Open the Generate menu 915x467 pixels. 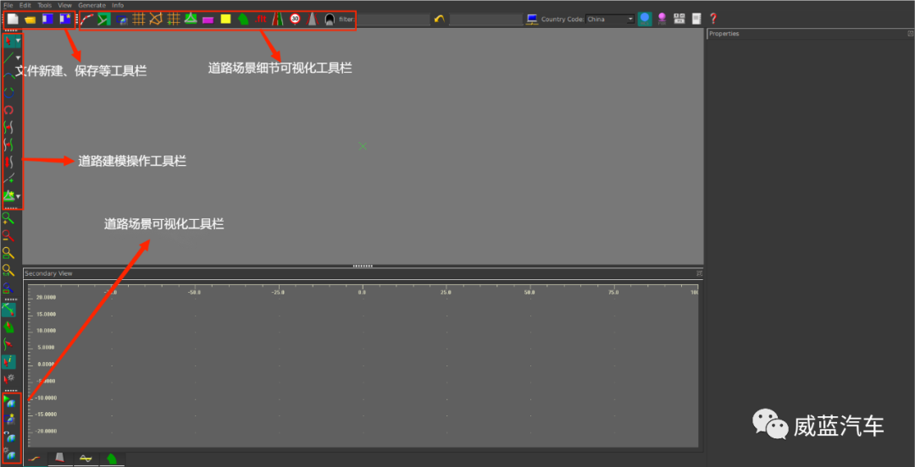[92, 5]
